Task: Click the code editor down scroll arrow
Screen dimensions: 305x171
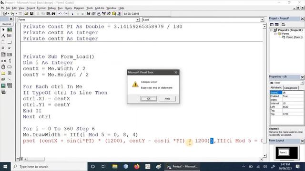Action: (264, 156)
